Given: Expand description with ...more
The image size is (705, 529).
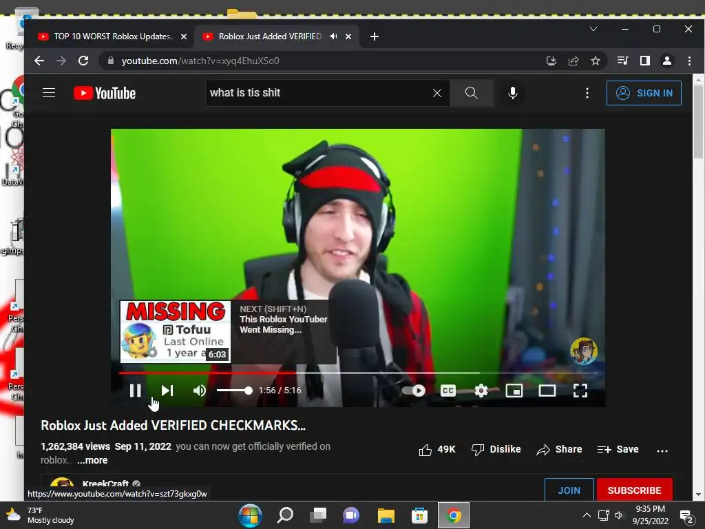Looking at the screenshot, I should 92,460.
